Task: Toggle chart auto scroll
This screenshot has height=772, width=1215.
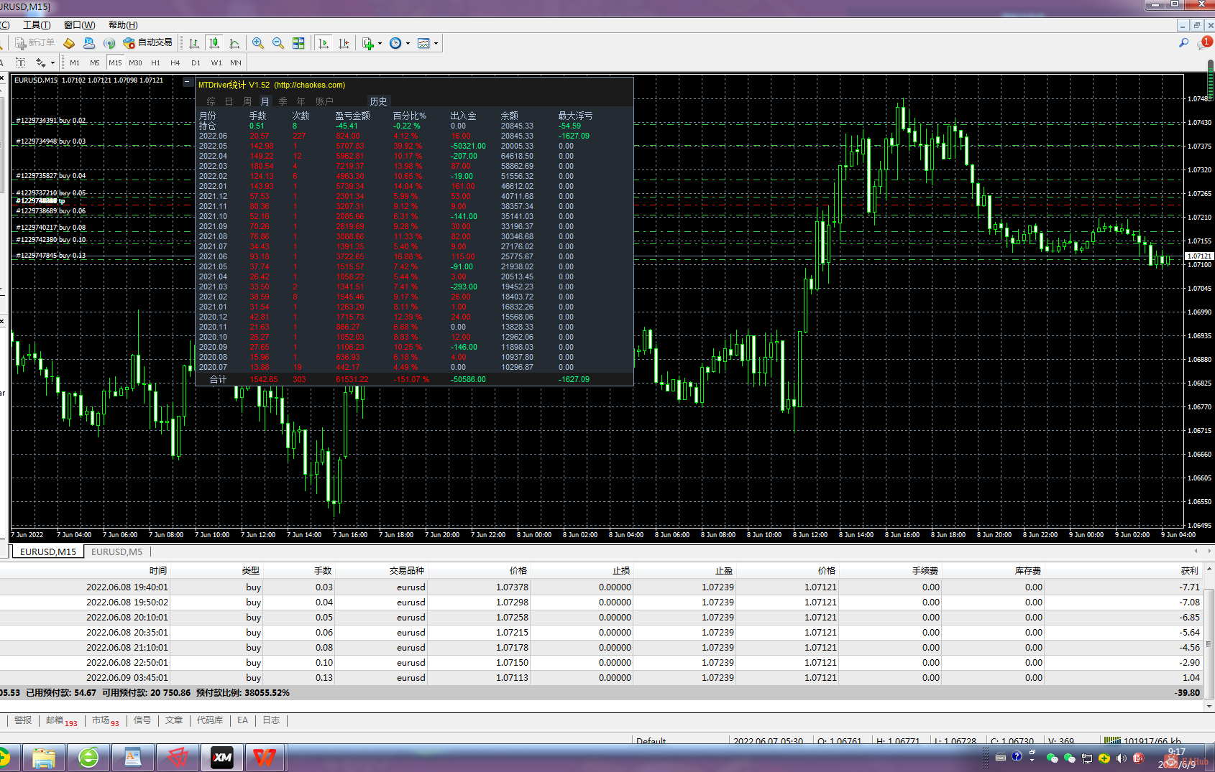Action: tap(324, 43)
